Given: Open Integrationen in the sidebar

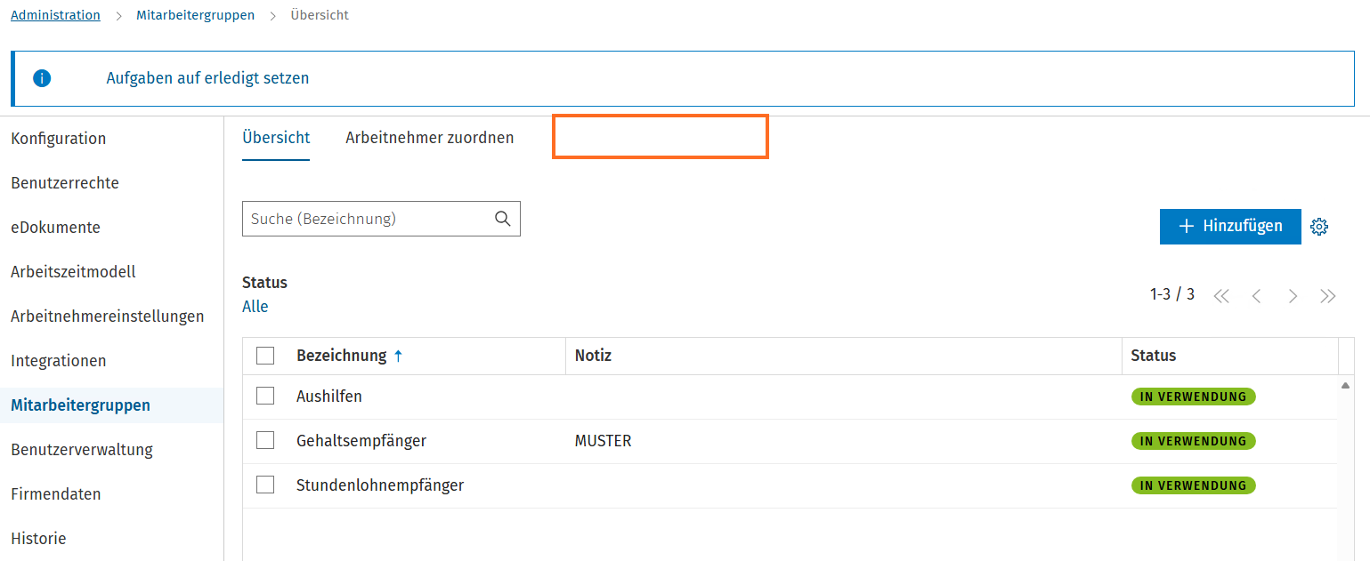Looking at the screenshot, I should (x=59, y=361).
